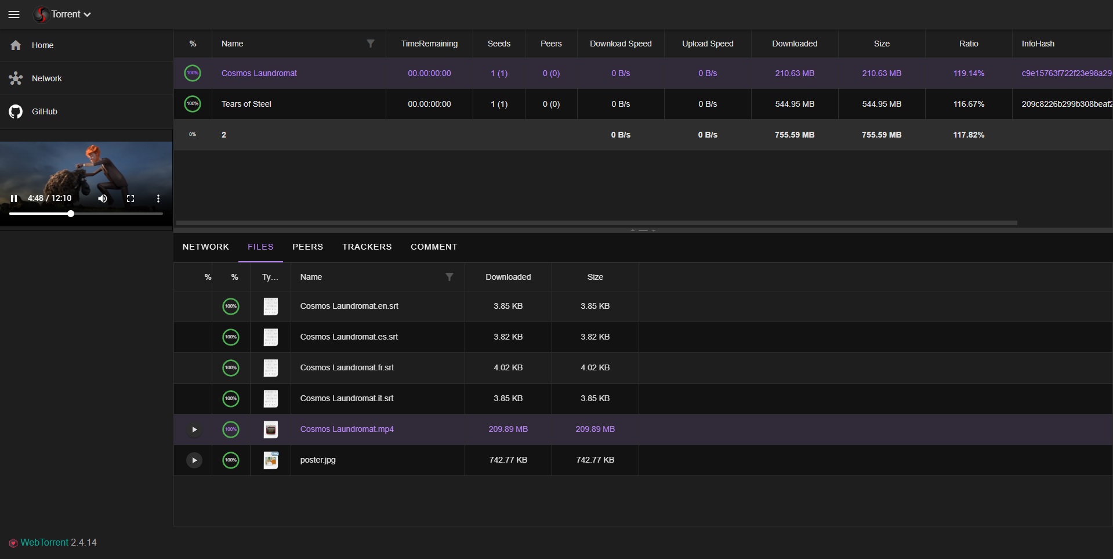Click es.srt 100% progress circle
This screenshot has height=559, width=1113.
click(x=231, y=337)
